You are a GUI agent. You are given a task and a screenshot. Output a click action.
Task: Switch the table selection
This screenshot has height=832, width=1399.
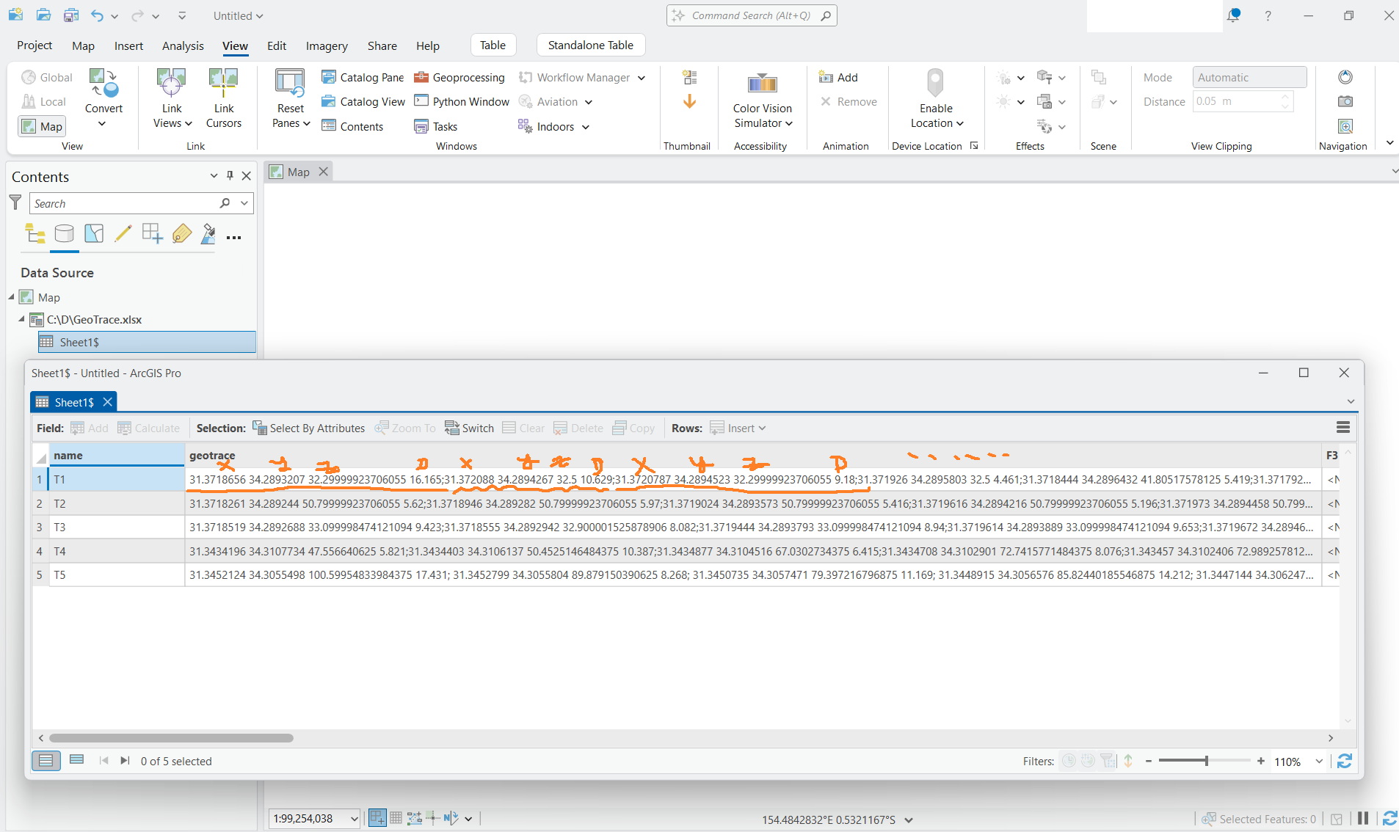(x=469, y=428)
